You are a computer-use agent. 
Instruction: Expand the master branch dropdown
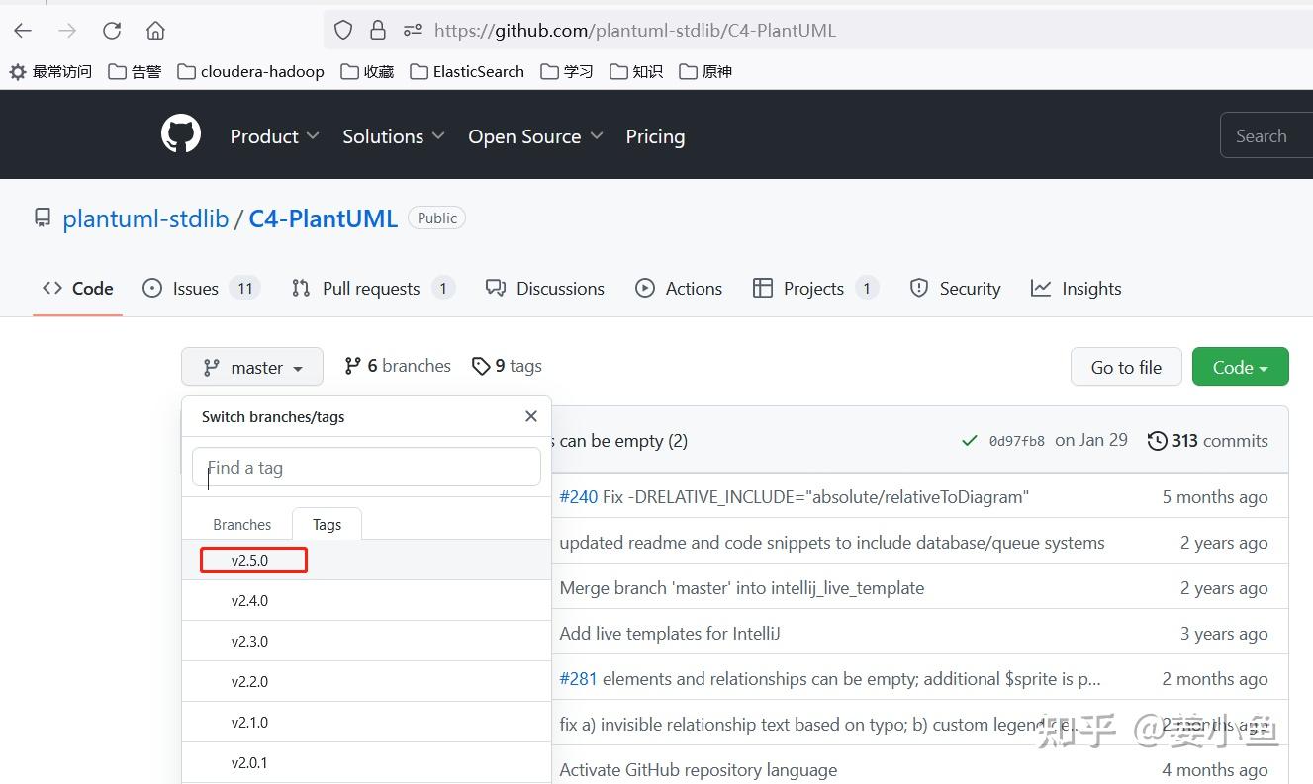252,367
